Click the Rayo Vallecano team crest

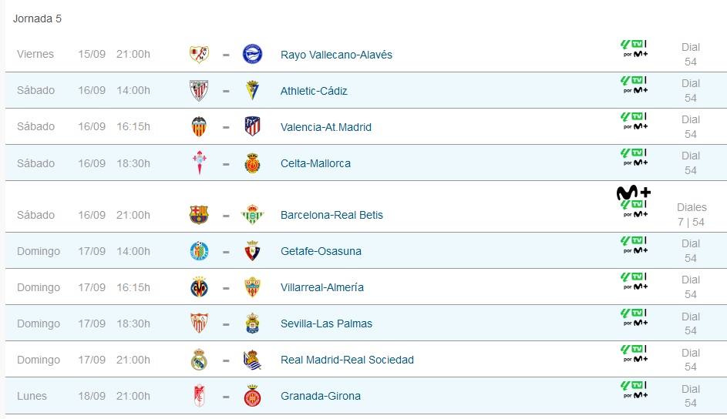[x=200, y=54]
